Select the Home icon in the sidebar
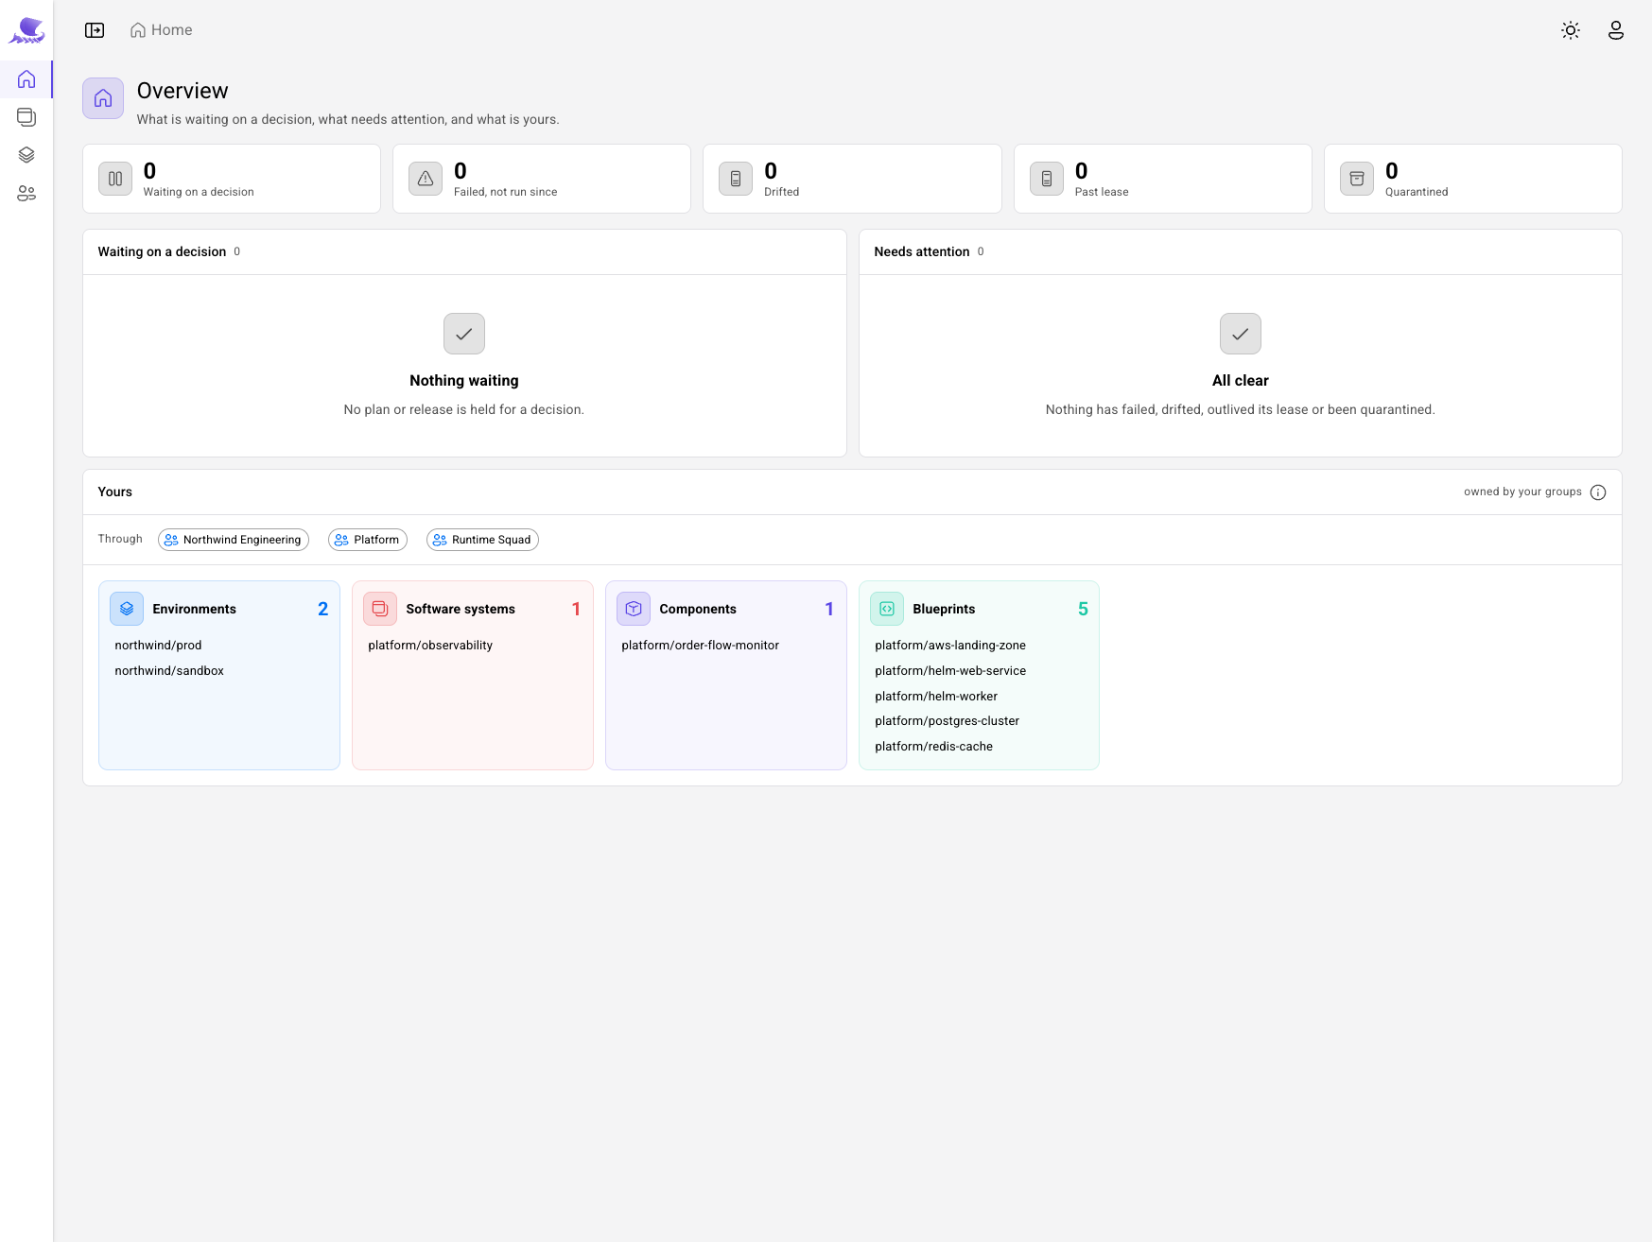The height and width of the screenshot is (1242, 1652). (26, 79)
